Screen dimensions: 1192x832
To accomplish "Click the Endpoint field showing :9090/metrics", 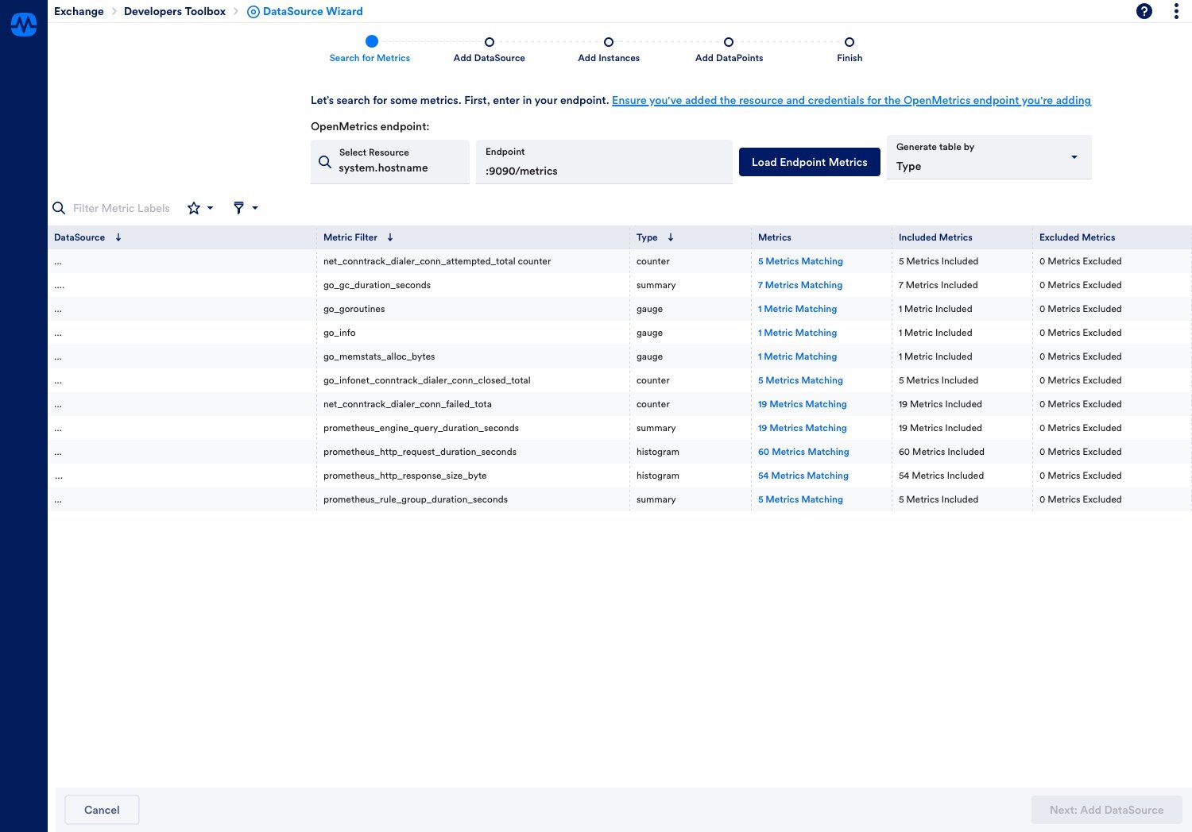I will [604, 162].
